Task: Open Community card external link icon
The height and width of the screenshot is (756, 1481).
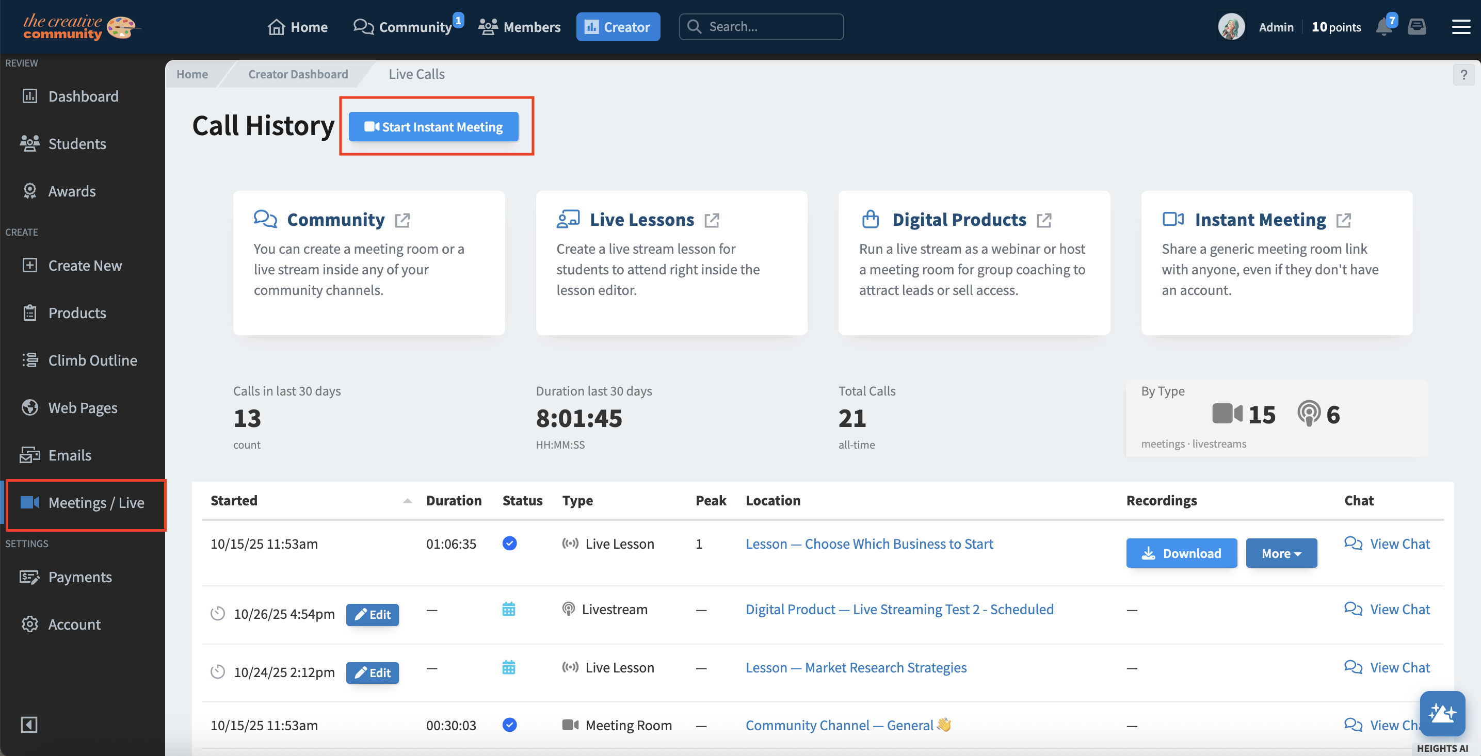Action: point(403,220)
